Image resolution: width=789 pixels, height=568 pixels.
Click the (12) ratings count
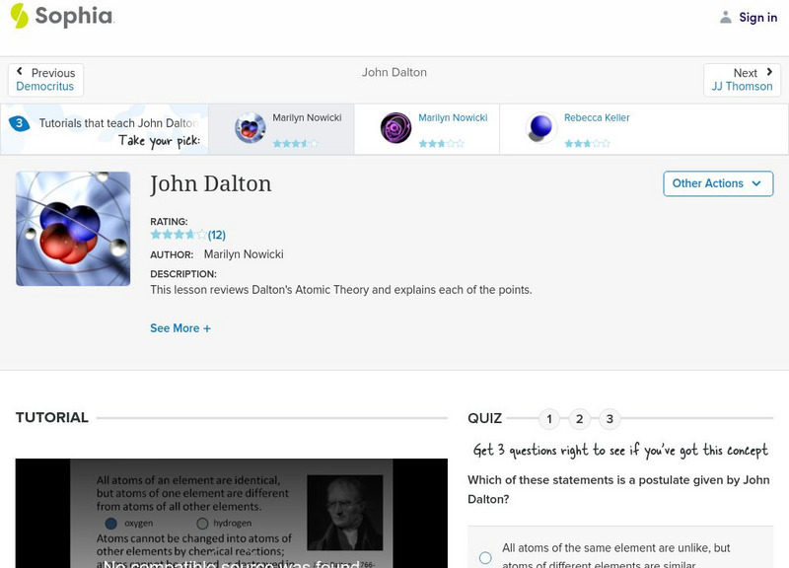[x=217, y=235]
